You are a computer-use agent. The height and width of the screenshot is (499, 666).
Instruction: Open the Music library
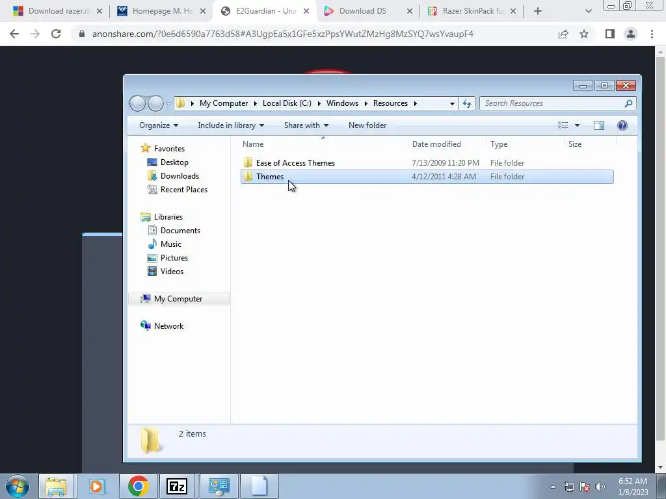[171, 244]
